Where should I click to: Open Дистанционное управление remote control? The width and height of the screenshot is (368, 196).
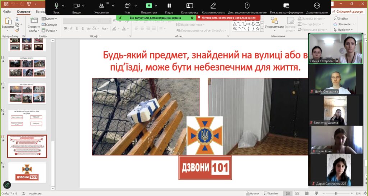pos(247,6)
